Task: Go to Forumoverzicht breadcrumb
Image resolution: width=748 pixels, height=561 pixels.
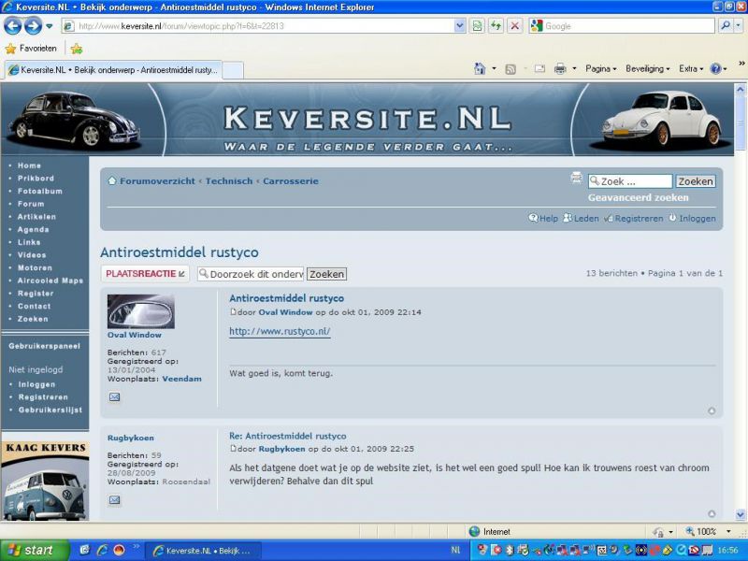Action: pos(157,181)
